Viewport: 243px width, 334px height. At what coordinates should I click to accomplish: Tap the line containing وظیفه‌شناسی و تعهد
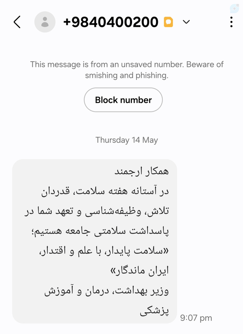coord(97,211)
